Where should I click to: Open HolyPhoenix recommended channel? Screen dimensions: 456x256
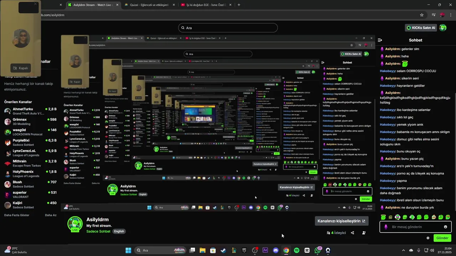click(x=30, y=174)
